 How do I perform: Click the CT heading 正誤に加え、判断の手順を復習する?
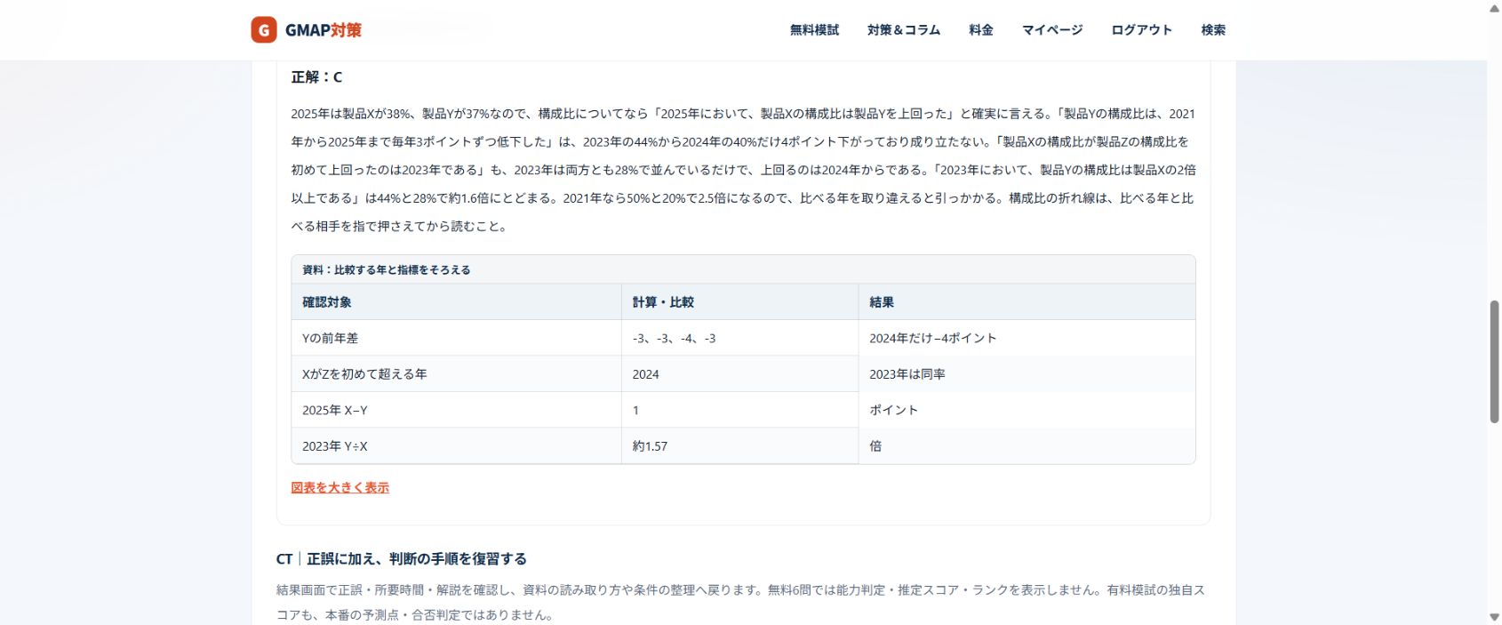[x=402, y=559]
